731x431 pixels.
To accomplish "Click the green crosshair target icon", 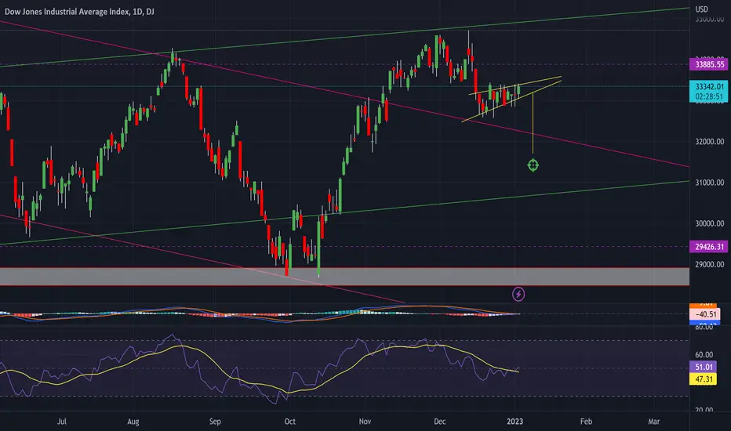I will point(533,165).
